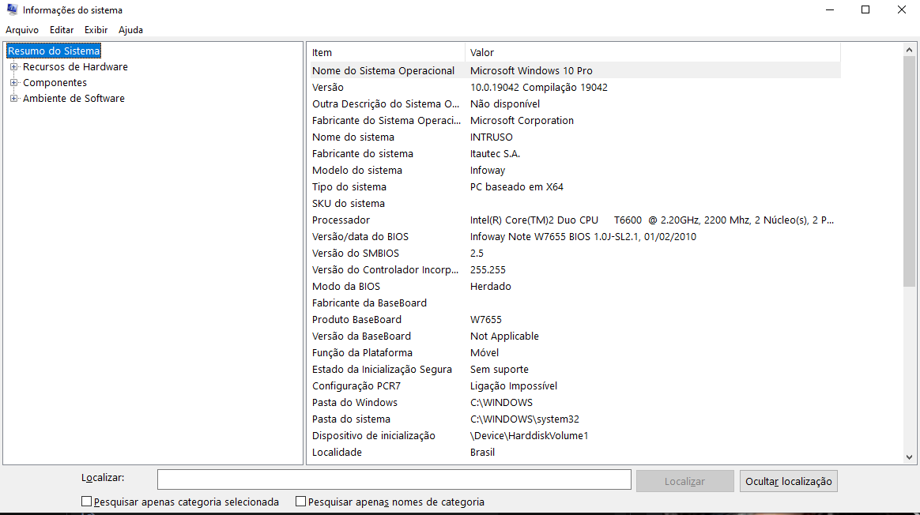The height and width of the screenshot is (515, 920).
Task: Select the Versão/data do BIOS row
Action: tap(575, 236)
